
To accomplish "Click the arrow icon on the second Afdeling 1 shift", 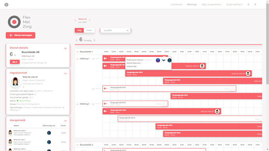I will point(105,66).
